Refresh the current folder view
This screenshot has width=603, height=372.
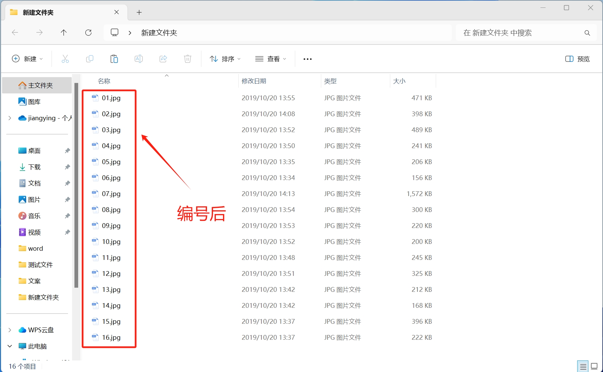(x=88, y=33)
